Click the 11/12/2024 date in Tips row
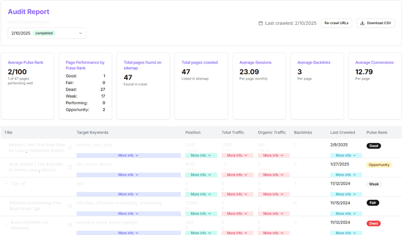Image resolution: width=403 pixels, height=235 pixels. tap(340, 184)
